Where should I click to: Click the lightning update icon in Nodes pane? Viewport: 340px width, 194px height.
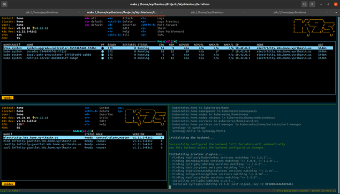click(33, 117)
